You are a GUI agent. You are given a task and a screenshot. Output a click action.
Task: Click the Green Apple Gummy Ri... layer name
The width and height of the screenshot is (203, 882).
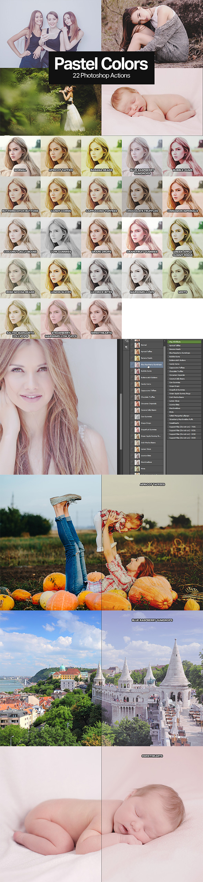point(151,436)
